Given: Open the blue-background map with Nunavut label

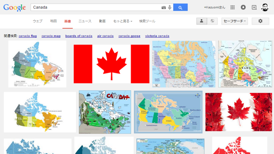Looking at the screenshot, I should tap(168, 112).
